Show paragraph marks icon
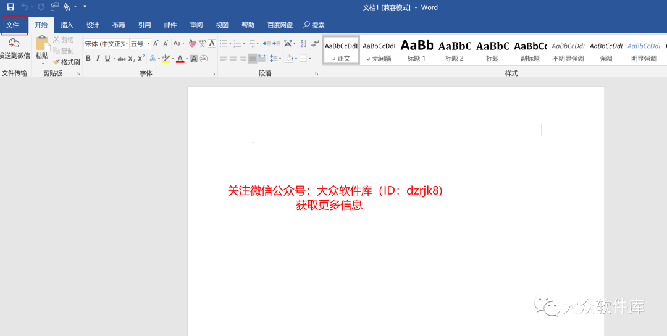 pyautogui.click(x=315, y=43)
